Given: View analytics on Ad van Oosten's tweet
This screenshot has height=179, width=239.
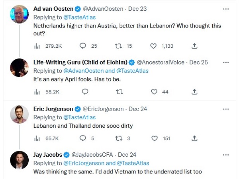Looking at the screenshot, I should click(x=37, y=46).
